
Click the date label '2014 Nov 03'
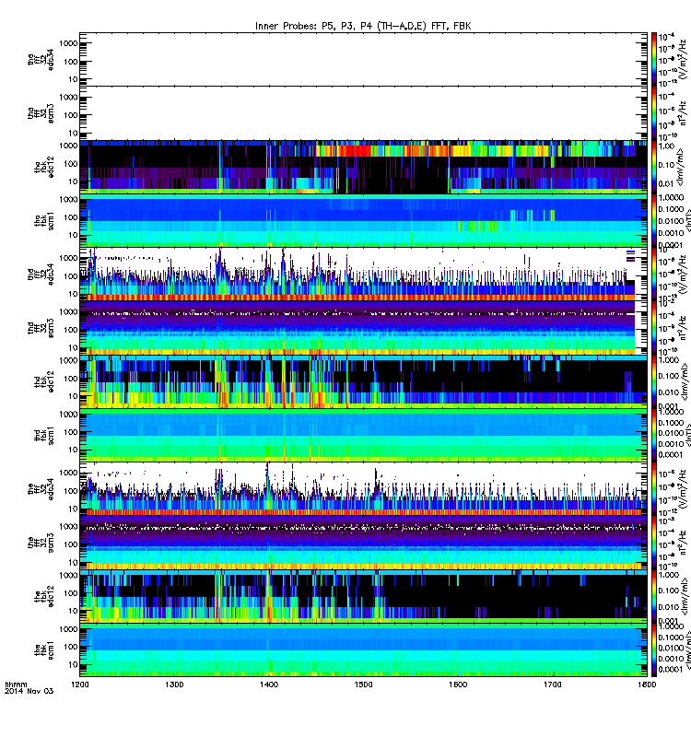(29, 691)
